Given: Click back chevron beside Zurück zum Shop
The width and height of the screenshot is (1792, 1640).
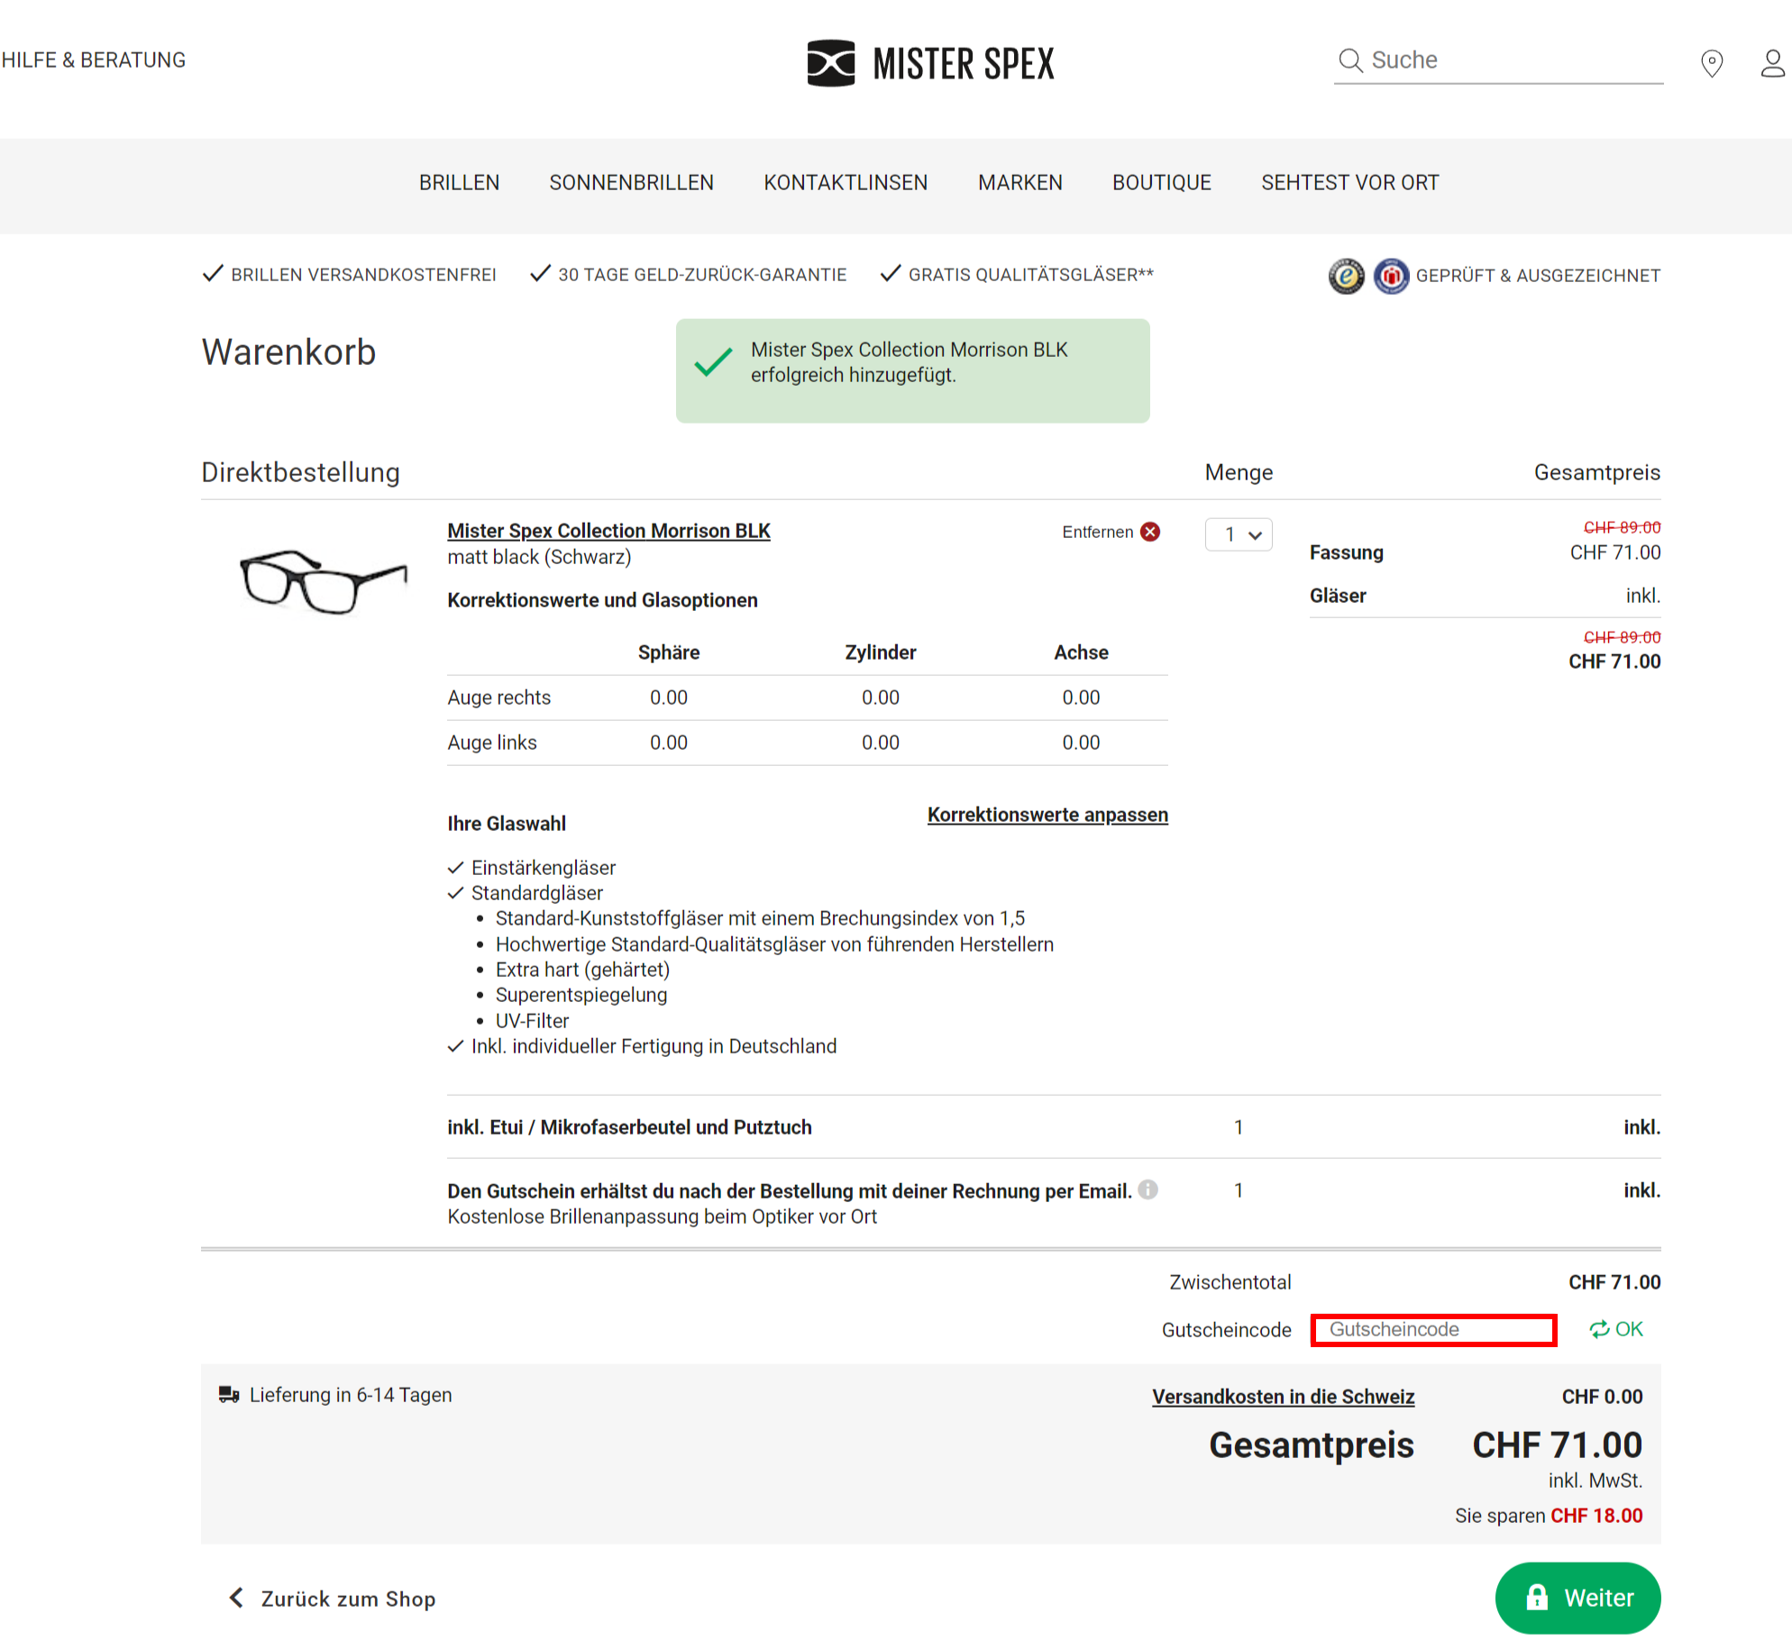Looking at the screenshot, I should click(236, 1598).
